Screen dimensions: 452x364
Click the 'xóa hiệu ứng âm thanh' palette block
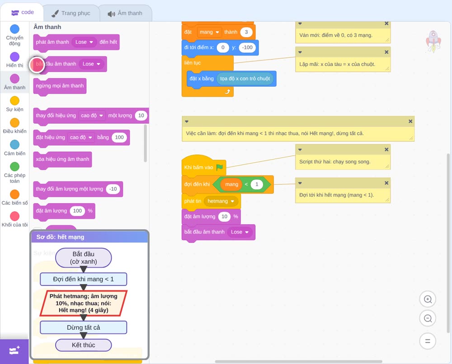coord(62,159)
